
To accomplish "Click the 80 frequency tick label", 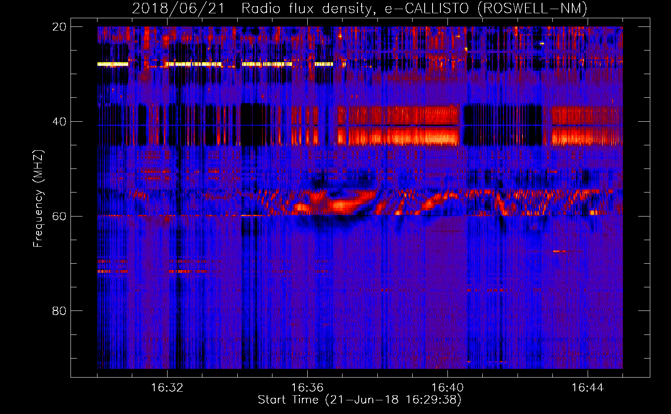I will pyautogui.click(x=59, y=311).
